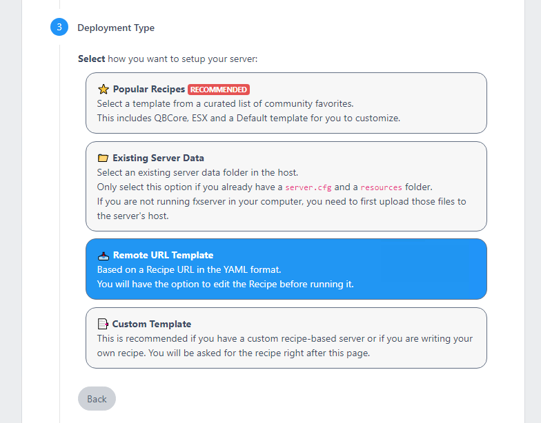Click the 'QBCore, ESX and a Default template' line
The image size is (541, 423).
click(x=248, y=118)
